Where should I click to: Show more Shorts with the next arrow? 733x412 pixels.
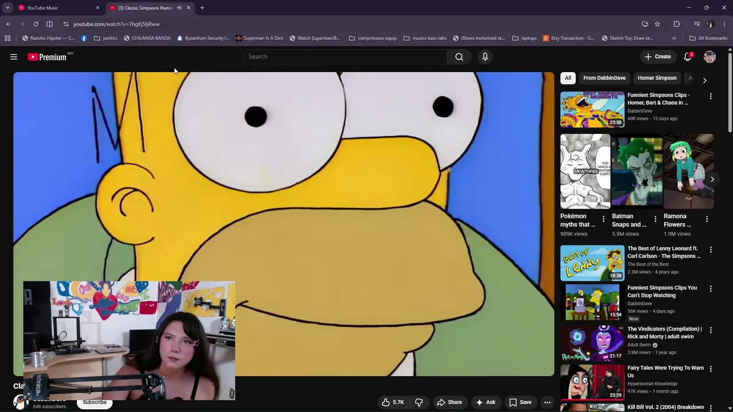pos(712,179)
